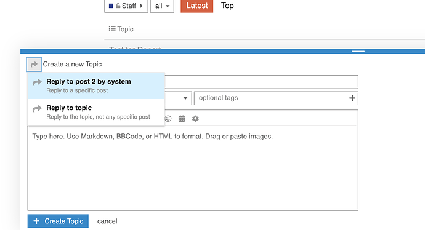Click the Topic column header
This screenshot has height=230, width=425.
tap(121, 29)
